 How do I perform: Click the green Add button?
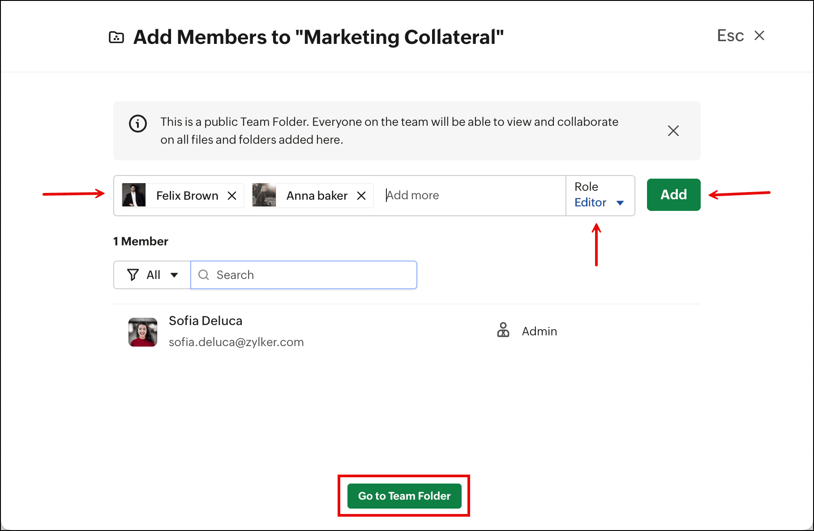pos(673,195)
